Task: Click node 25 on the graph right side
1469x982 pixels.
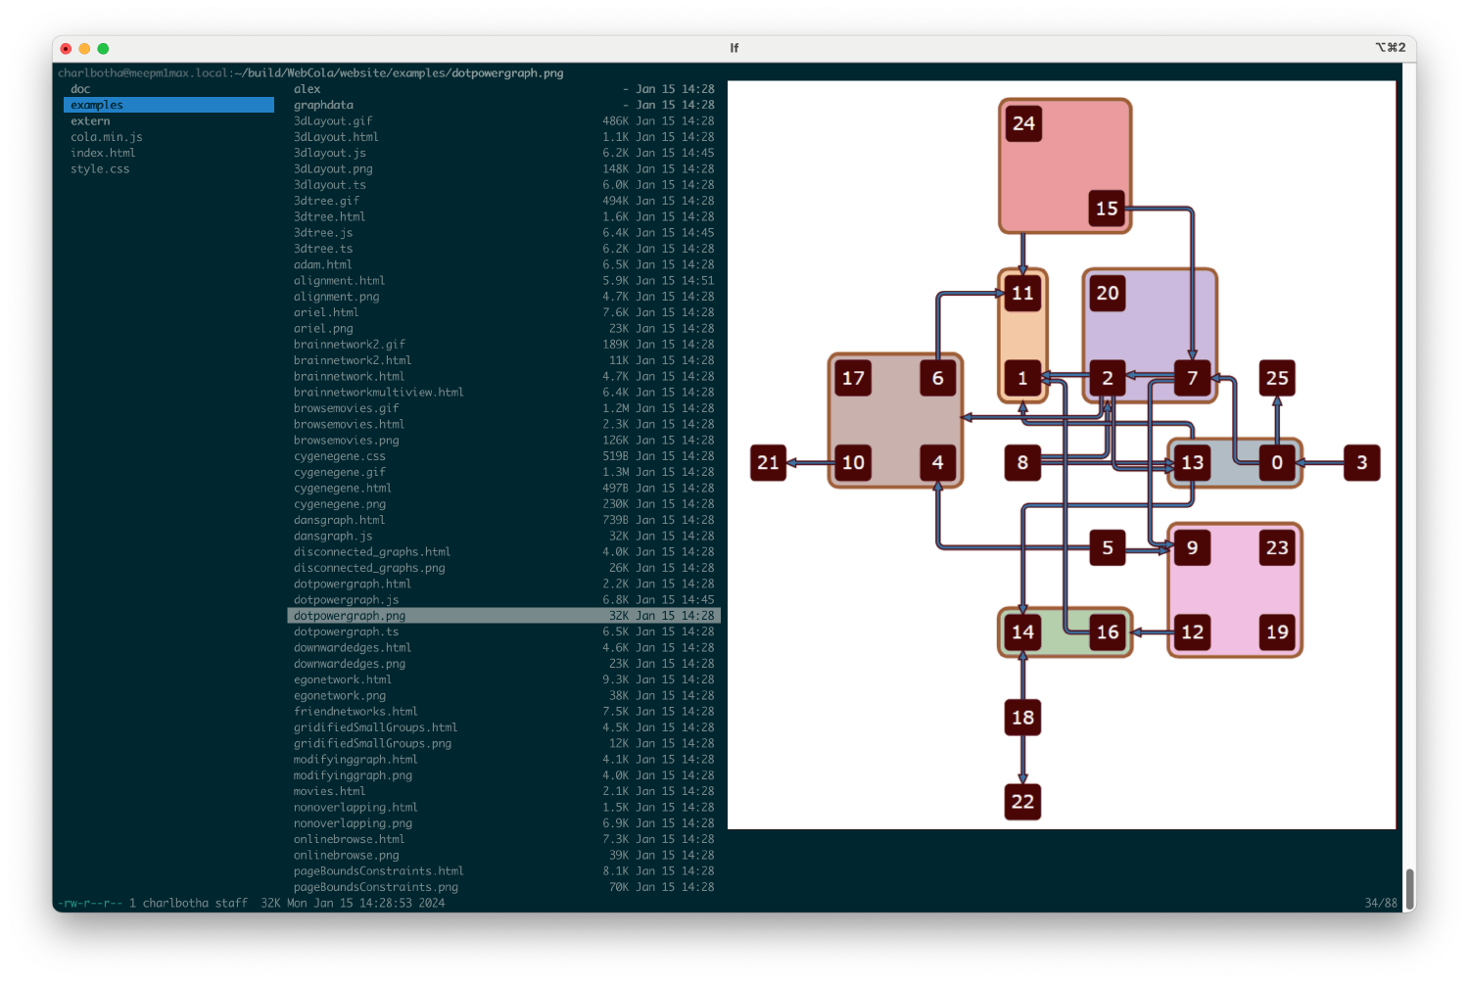Action: point(1277,378)
